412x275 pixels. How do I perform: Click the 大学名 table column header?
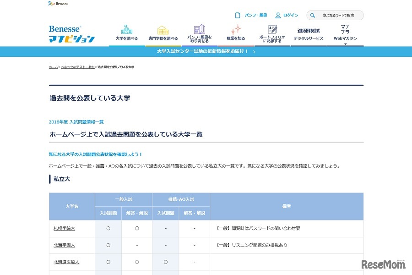72,206
